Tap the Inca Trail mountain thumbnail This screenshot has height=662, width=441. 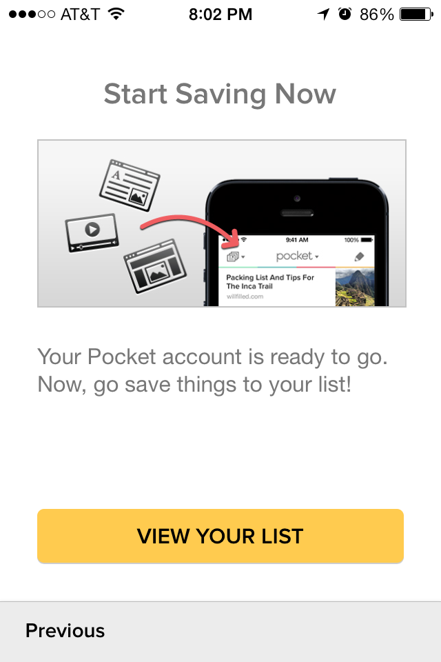click(354, 288)
